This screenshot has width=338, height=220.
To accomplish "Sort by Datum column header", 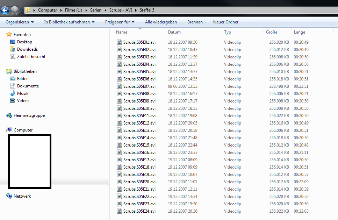I will tap(174, 32).
